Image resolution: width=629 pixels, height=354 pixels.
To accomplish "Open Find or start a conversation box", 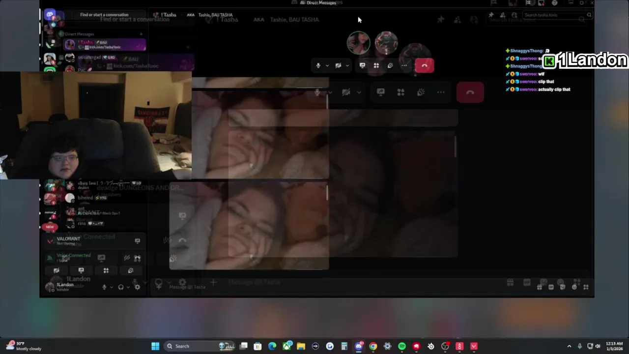I will pos(104,15).
